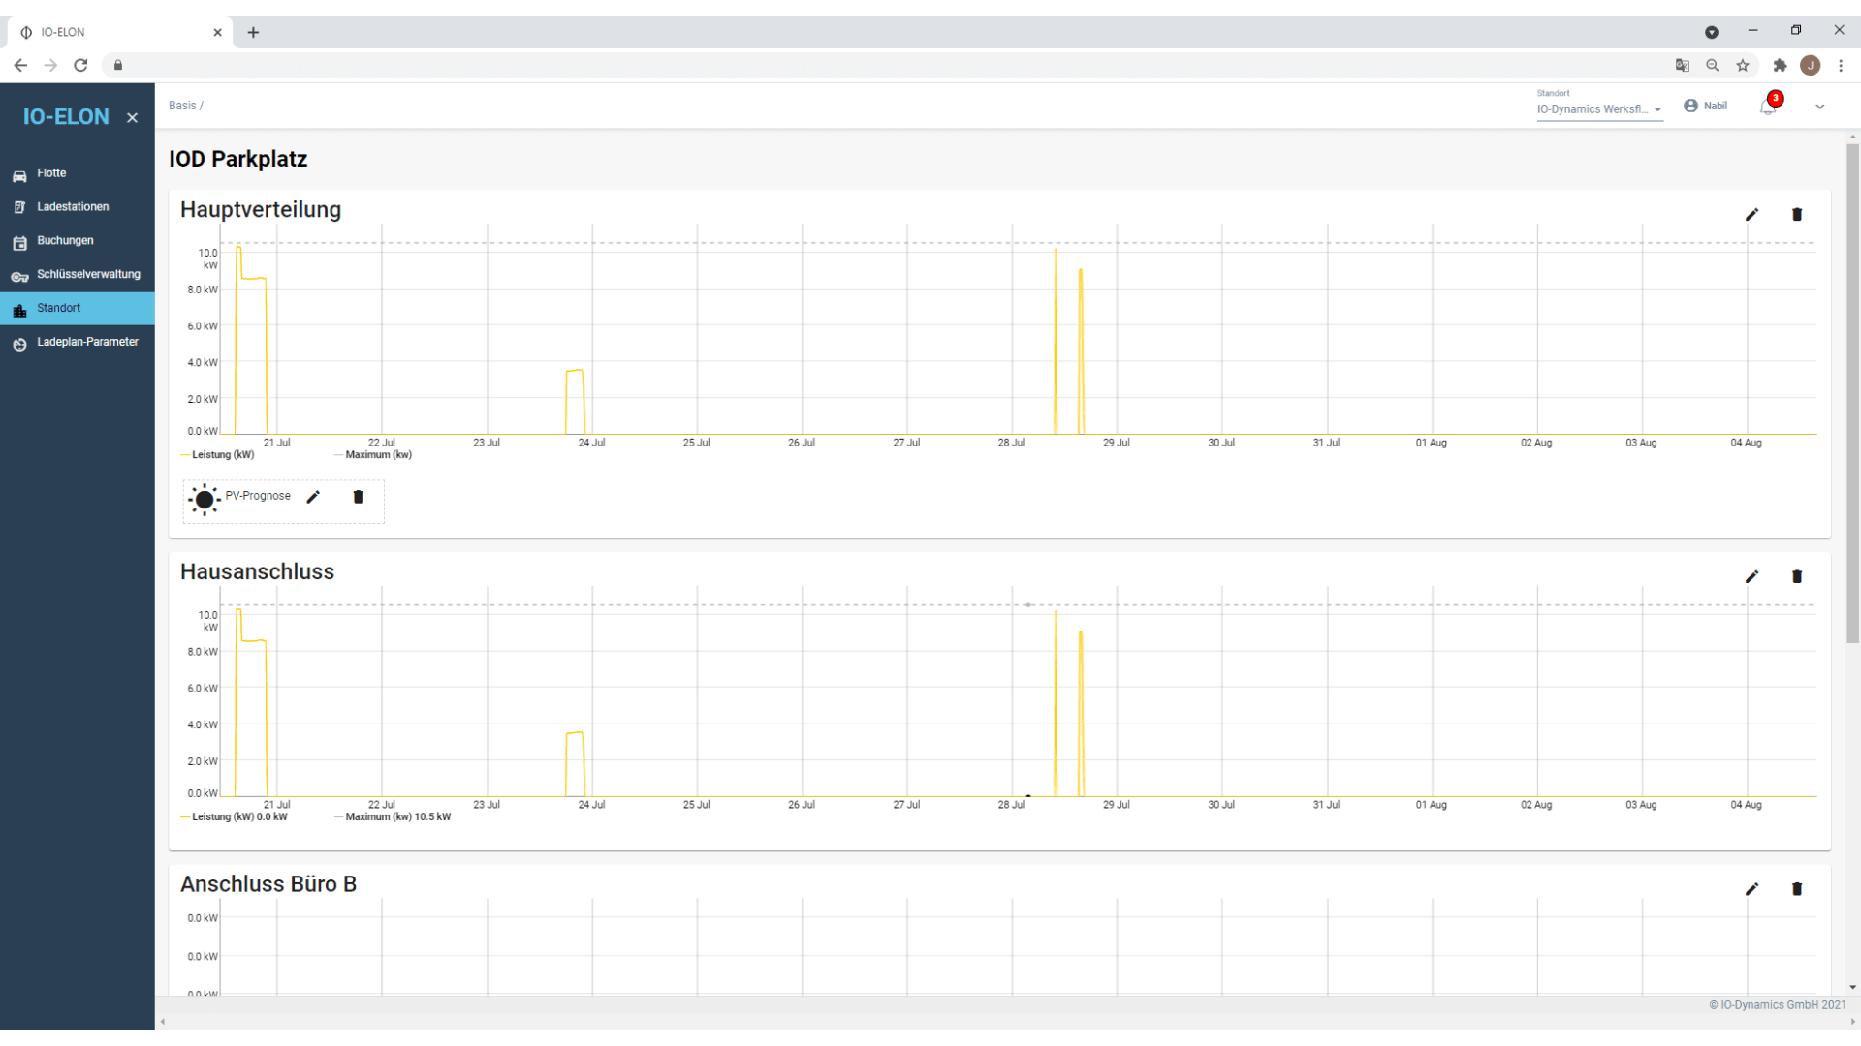The height and width of the screenshot is (1046, 1861).
Task: Edit the PV-Prognose entry
Action: (x=313, y=497)
